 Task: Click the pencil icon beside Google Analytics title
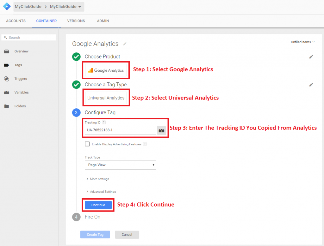click(x=125, y=44)
